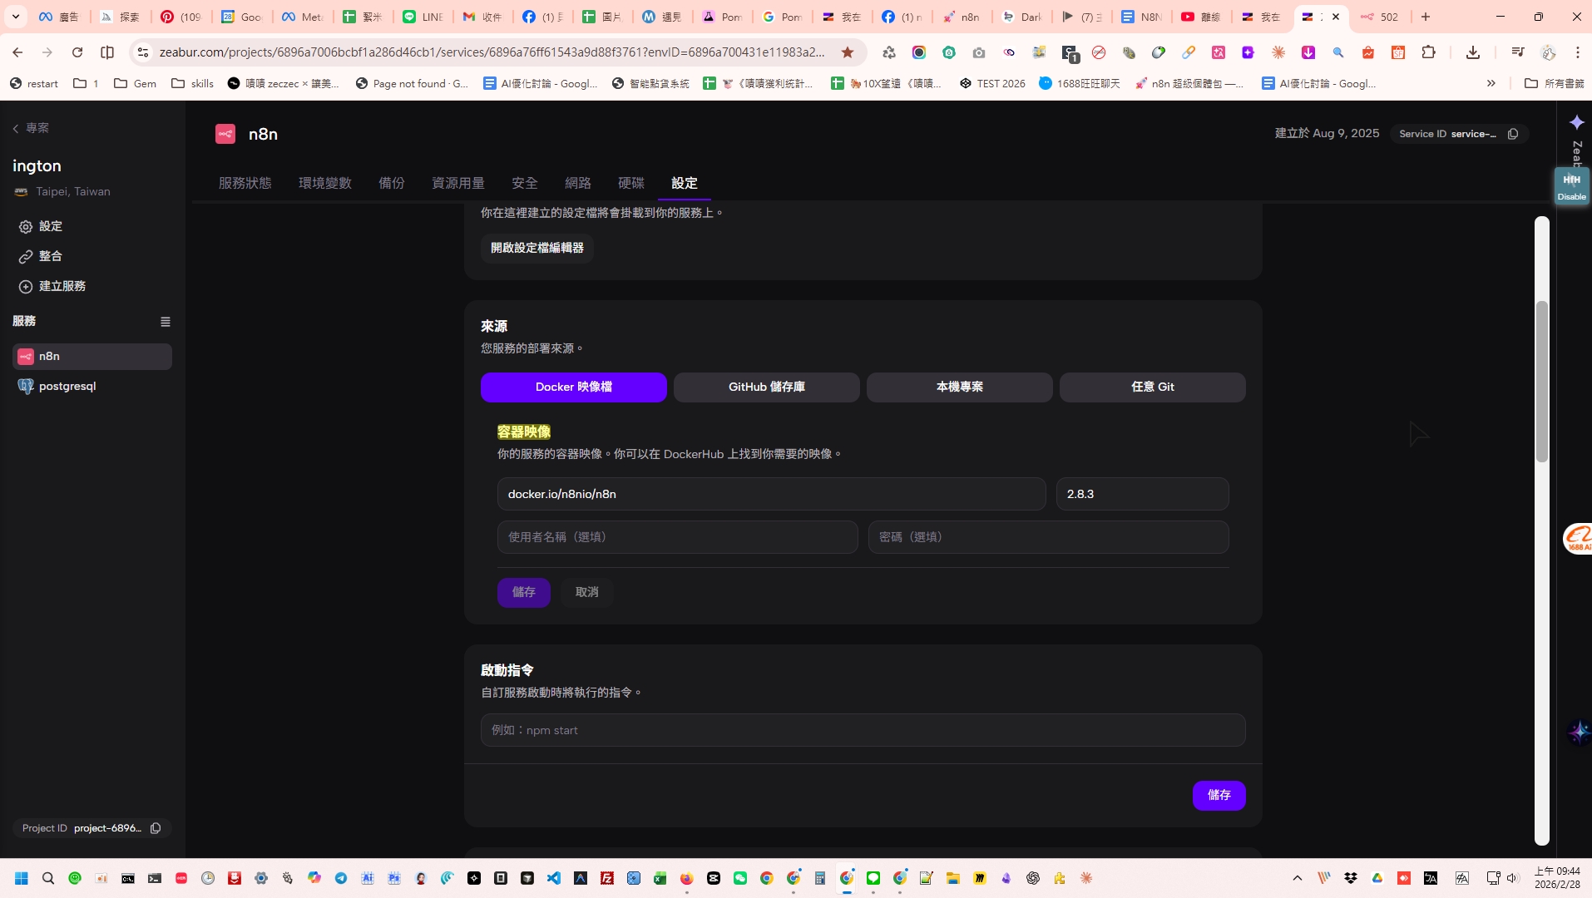Choose GitHub 儲存庫 as source

pyautogui.click(x=767, y=387)
